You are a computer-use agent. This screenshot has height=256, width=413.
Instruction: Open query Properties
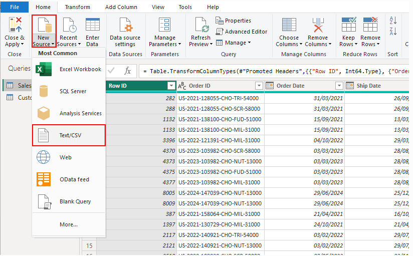233,20
